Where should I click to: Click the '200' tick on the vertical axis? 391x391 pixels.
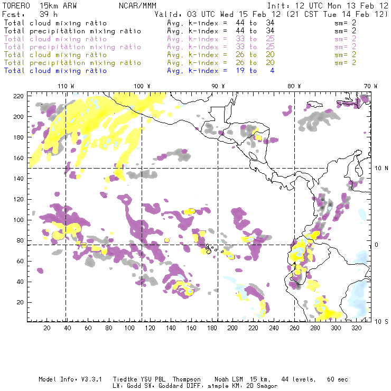coord(18,117)
